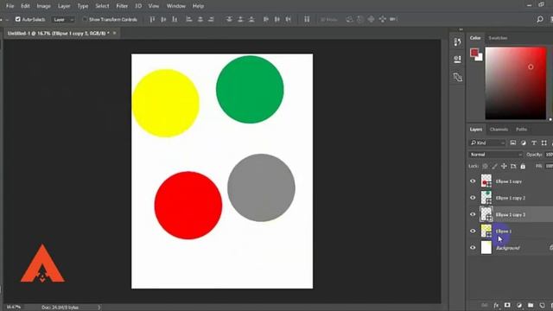Screen dimensions: 553x311
Task: Open the Properties panel icon
Action: [457, 60]
